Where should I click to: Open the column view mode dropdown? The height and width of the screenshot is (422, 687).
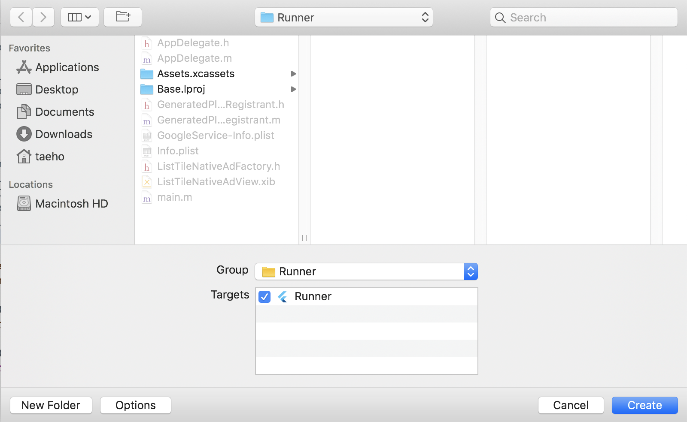coord(80,18)
